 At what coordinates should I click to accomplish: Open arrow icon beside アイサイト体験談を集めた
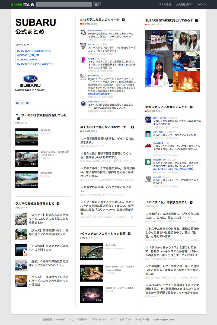point(191,202)
